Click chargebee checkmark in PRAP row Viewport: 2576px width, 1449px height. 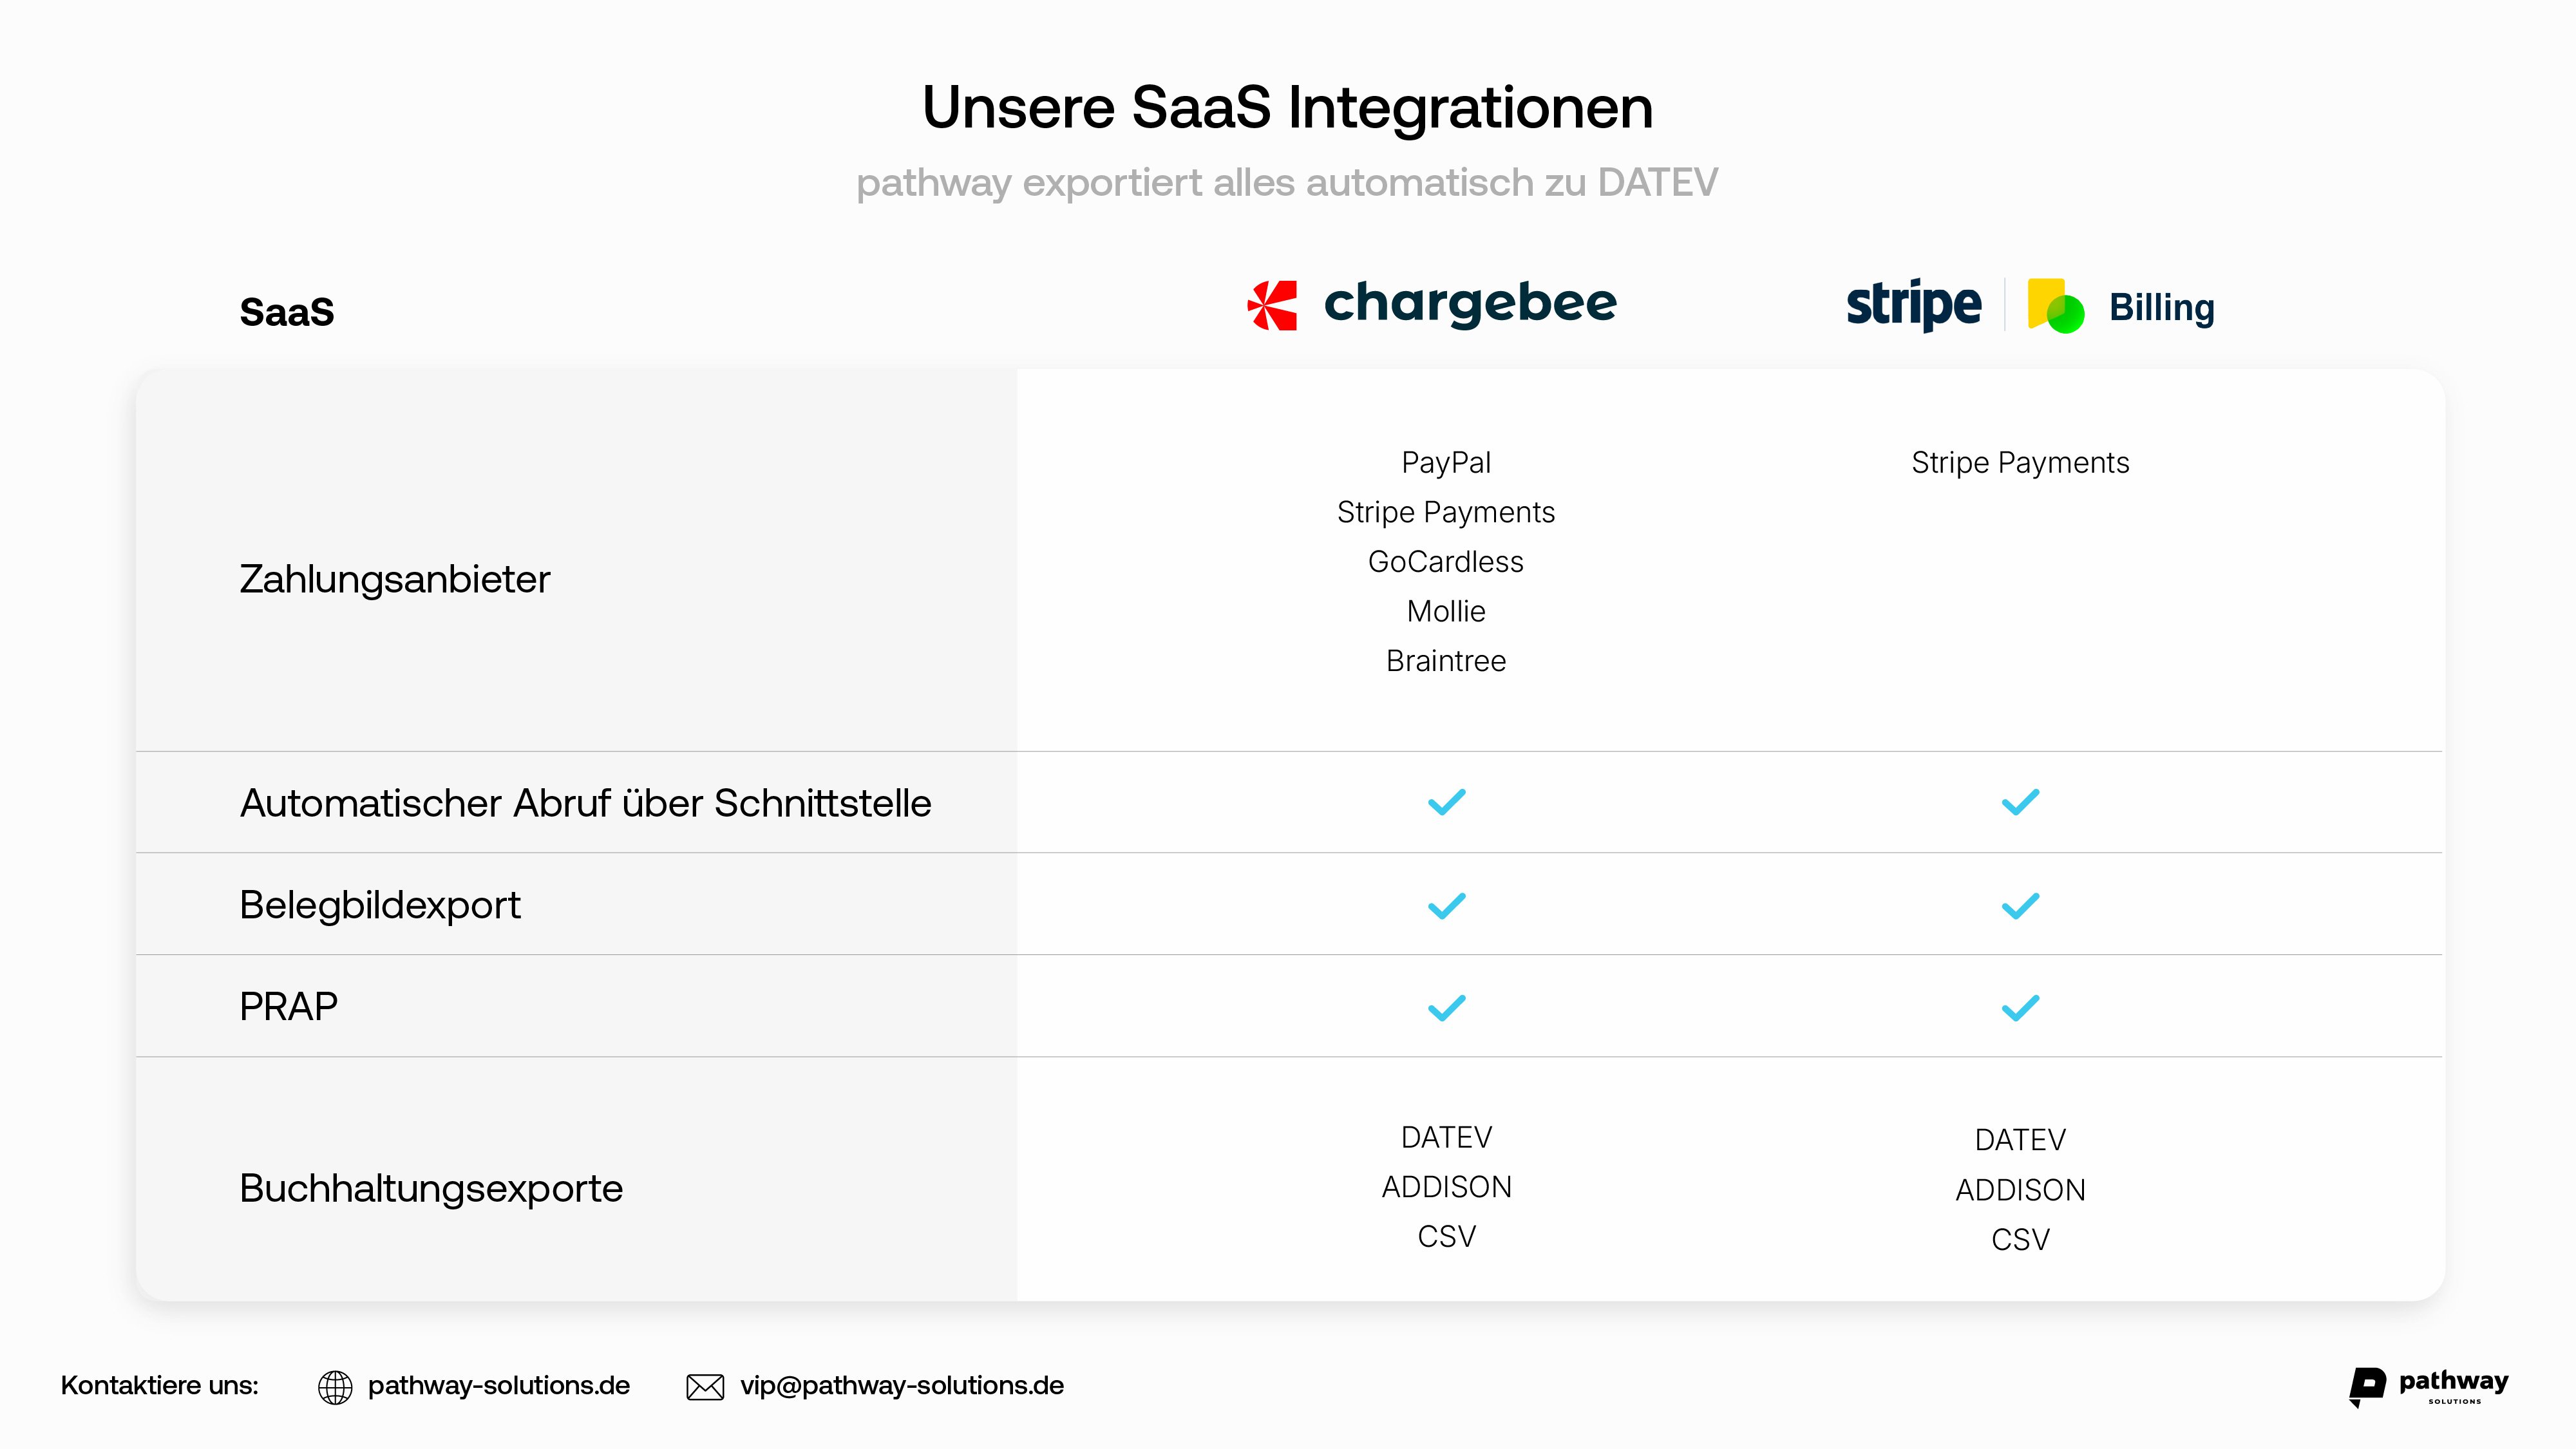point(1446,1008)
